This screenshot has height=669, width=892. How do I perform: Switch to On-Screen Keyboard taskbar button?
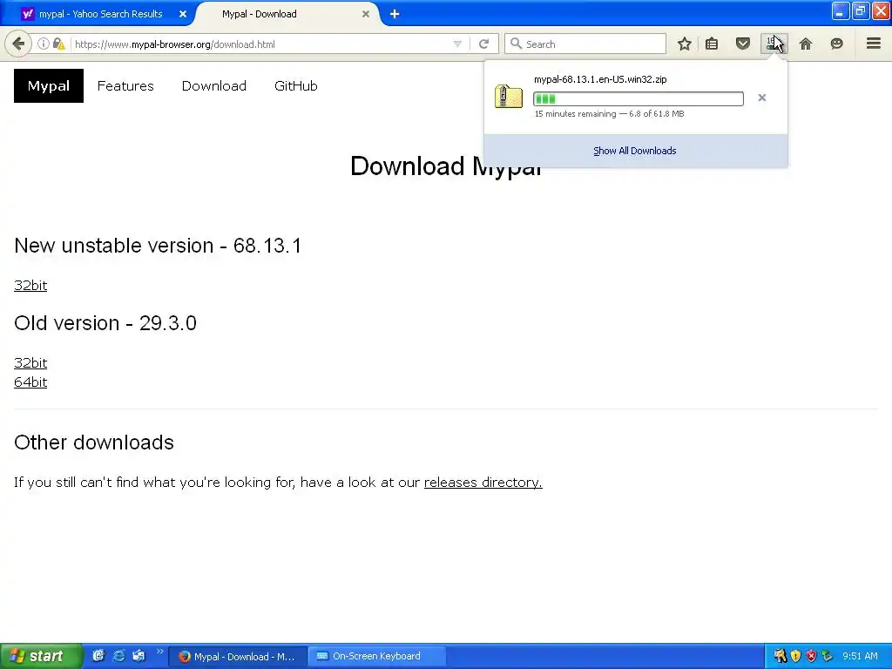tap(376, 657)
